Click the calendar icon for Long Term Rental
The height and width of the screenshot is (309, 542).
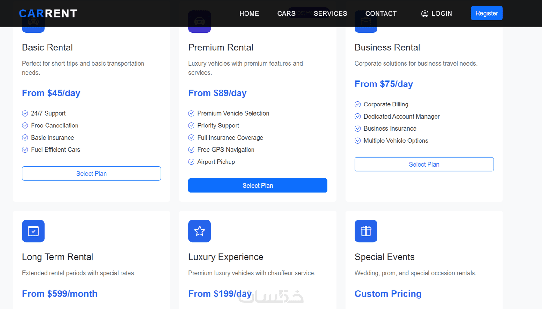point(33,231)
